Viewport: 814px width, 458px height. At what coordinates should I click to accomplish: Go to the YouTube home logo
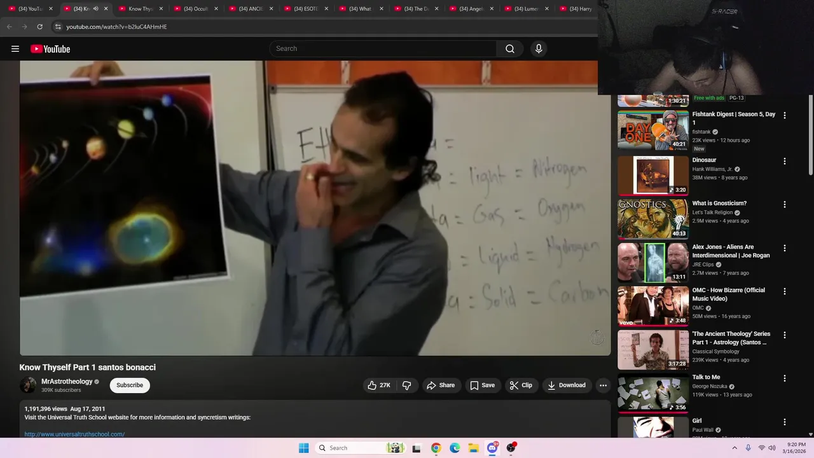[x=50, y=49]
